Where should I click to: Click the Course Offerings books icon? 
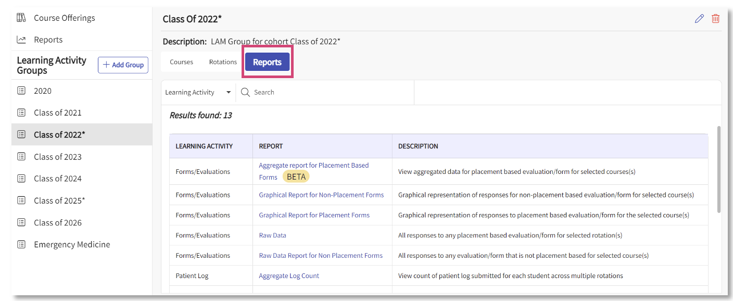pyautogui.click(x=21, y=18)
